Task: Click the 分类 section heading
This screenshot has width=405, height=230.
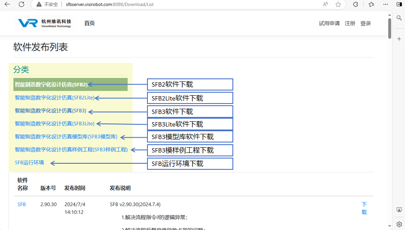Action: pos(21,69)
